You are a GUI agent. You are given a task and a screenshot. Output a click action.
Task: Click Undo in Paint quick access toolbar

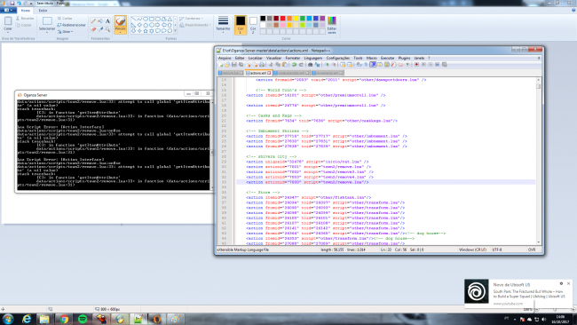(19, 3)
